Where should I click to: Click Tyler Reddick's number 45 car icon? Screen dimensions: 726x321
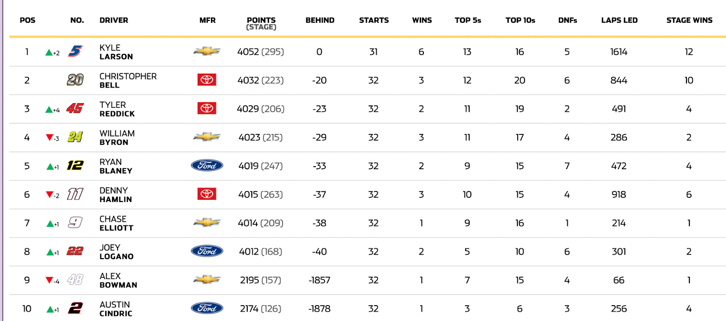[75, 108]
